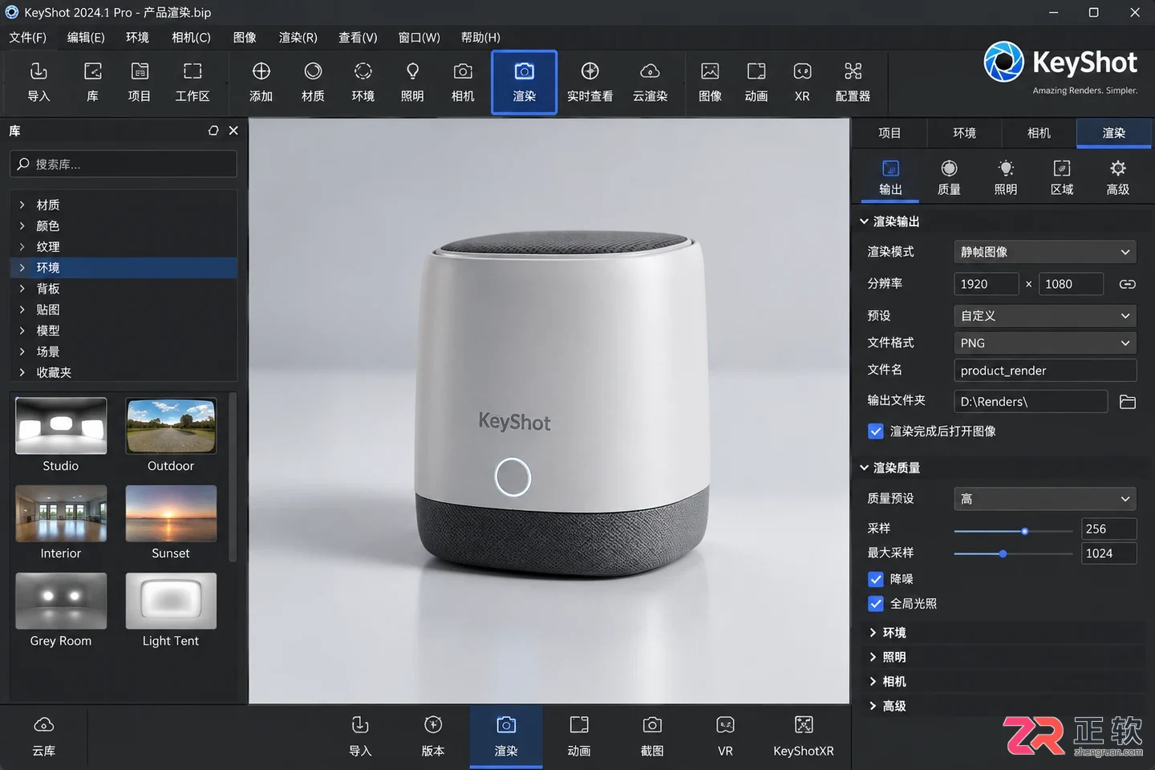1155x770 pixels.
Task: Open the 文件格式 PNG dropdown
Action: tap(1045, 343)
